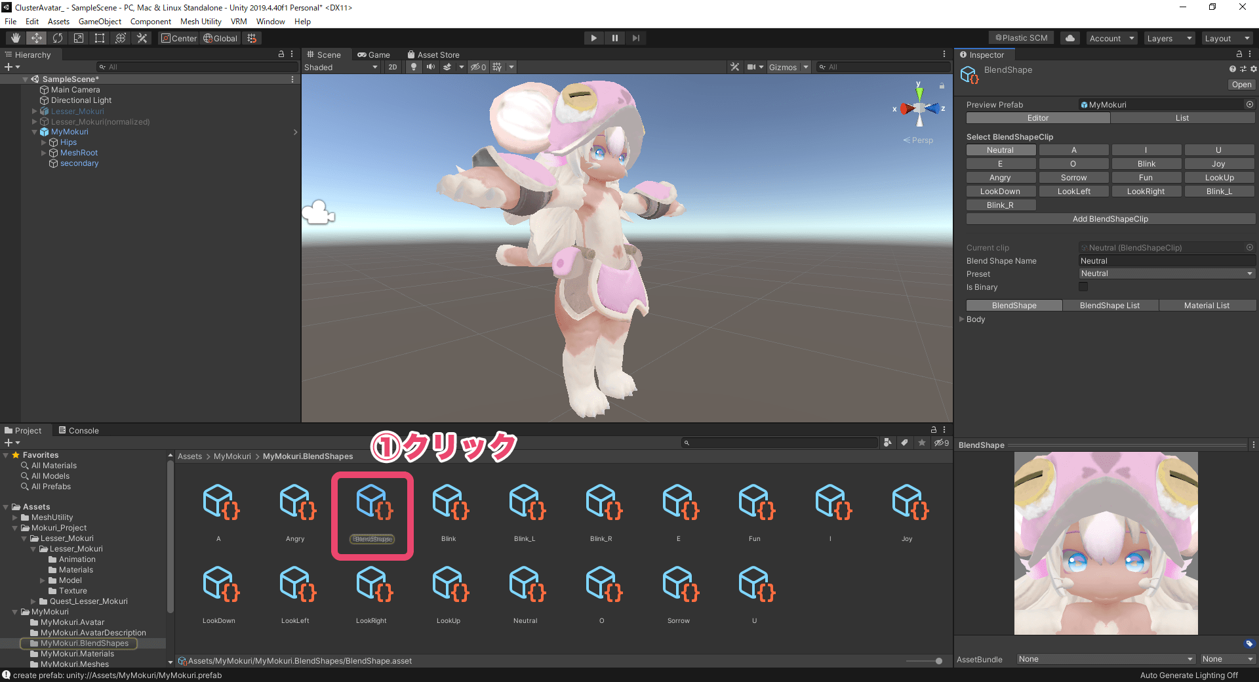Toggle scene lighting in the Scene view

click(x=413, y=67)
